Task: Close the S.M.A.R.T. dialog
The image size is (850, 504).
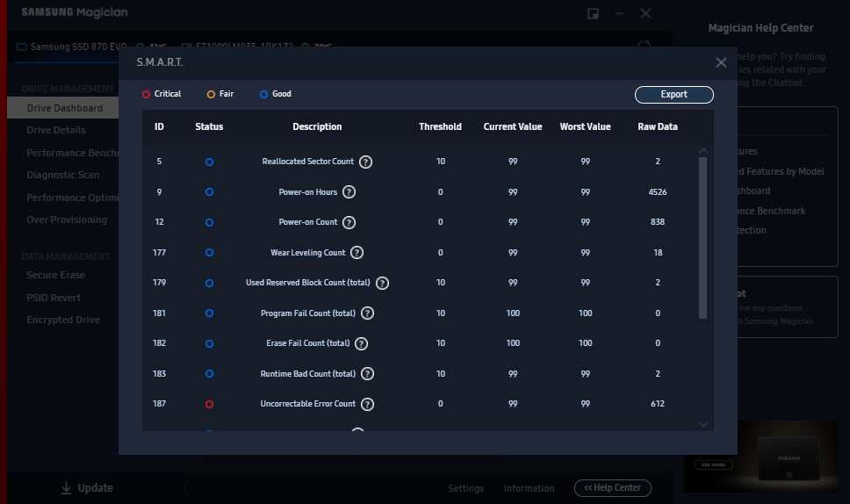Action: (x=721, y=63)
